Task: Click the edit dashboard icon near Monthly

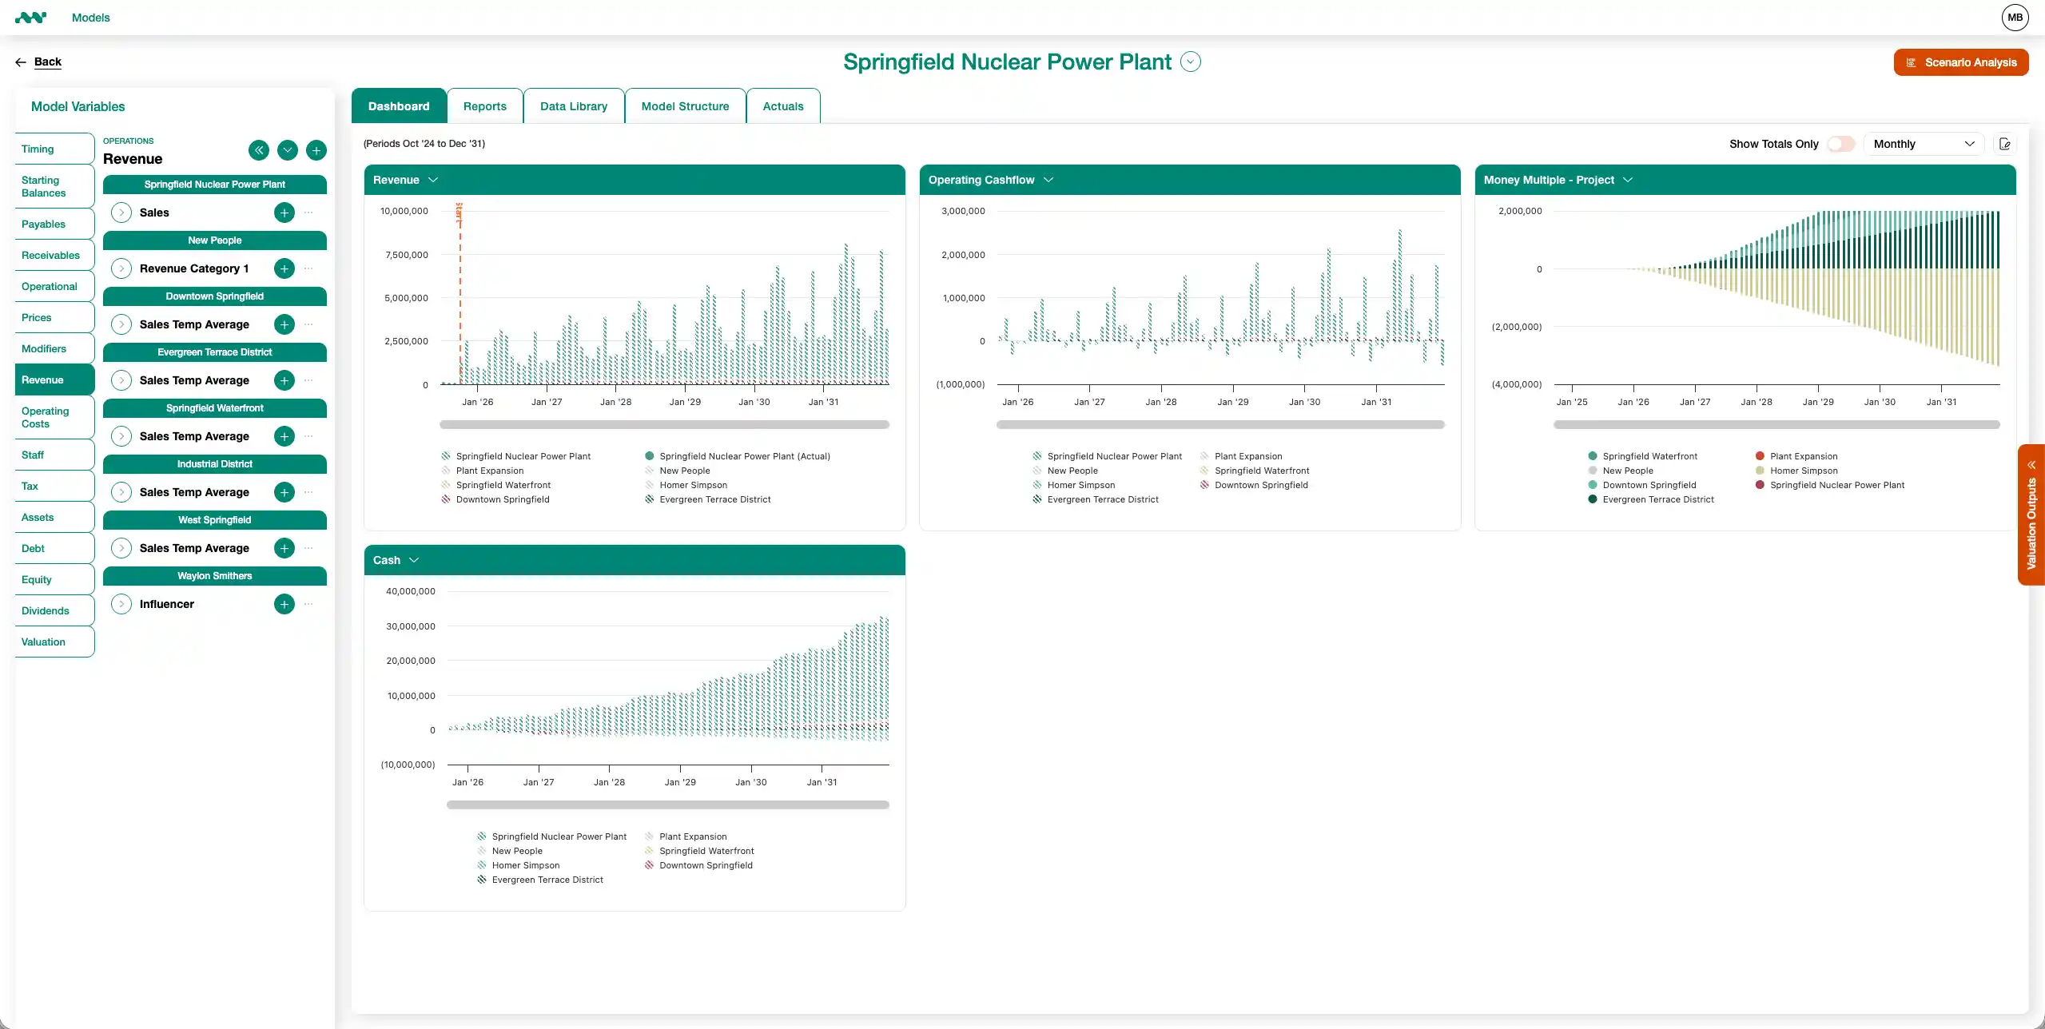Action: point(2004,144)
